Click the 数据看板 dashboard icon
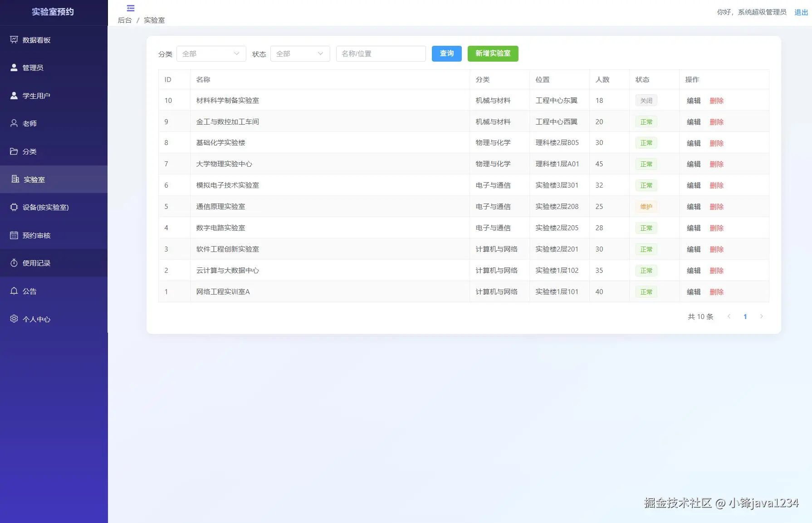 coord(14,40)
